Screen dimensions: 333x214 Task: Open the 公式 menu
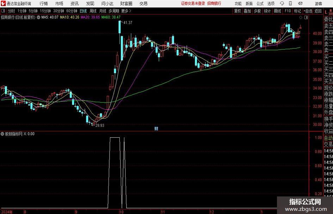pyautogui.click(x=260, y=4)
